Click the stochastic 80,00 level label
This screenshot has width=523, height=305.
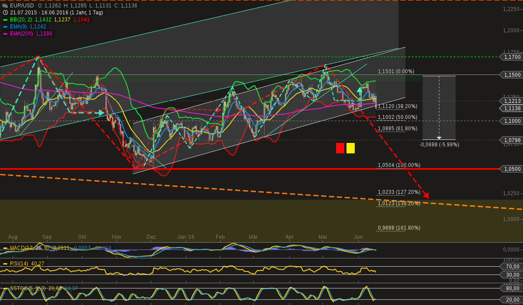click(x=512, y=288)
